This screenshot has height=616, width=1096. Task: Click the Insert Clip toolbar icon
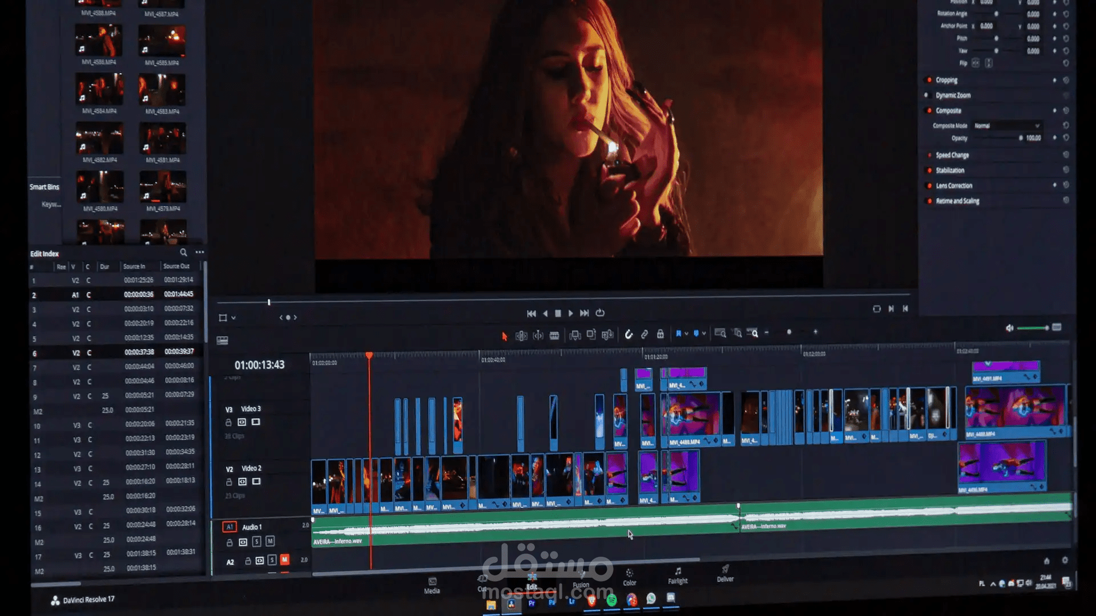click(x=575, y=335)
